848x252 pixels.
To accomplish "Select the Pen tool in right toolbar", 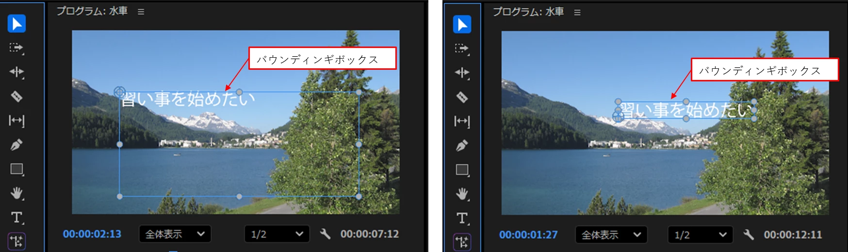I will 462,145.
